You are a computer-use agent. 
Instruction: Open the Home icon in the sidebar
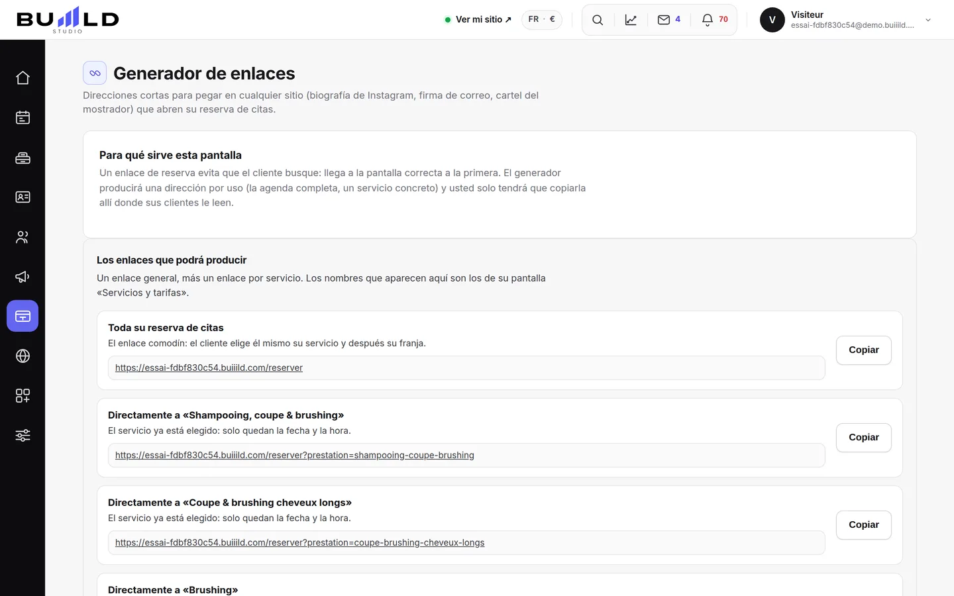click(23, 78)
